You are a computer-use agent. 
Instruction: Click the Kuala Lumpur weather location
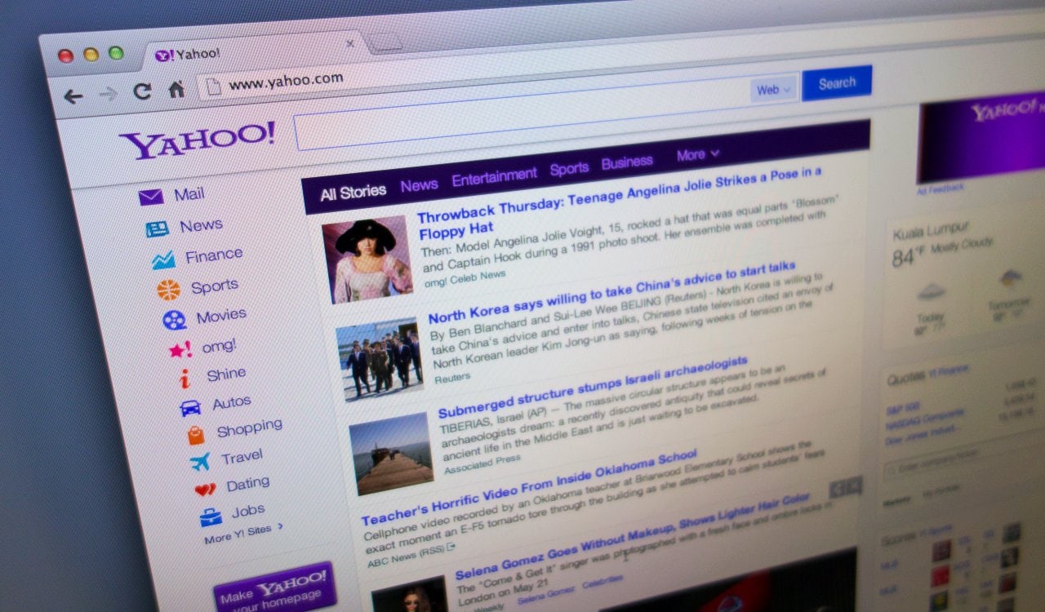coord(931,229)
